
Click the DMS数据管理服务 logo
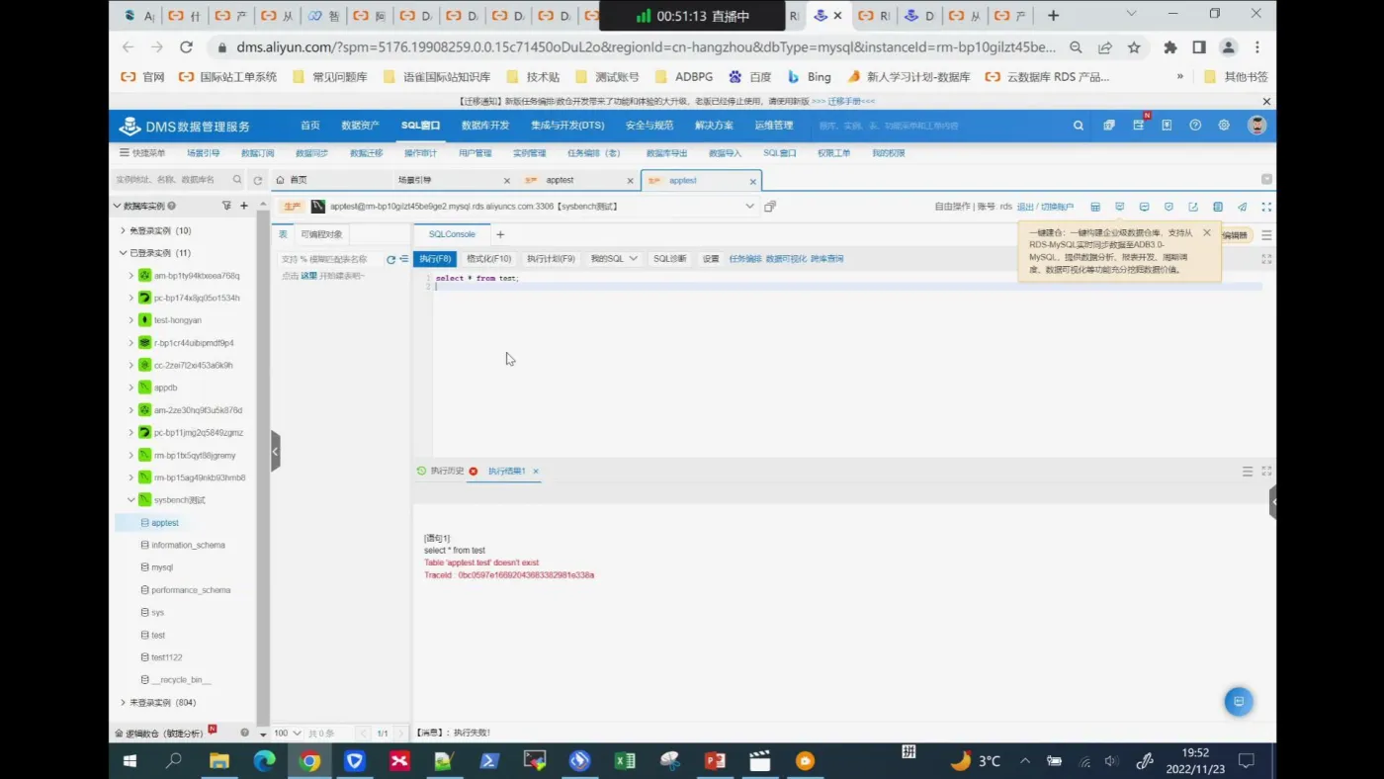184,126
